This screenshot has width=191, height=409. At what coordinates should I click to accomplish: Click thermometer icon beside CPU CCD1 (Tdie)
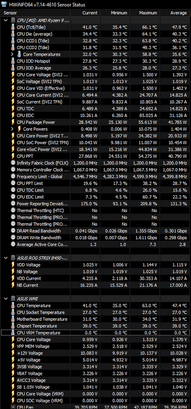click(13, 41)
